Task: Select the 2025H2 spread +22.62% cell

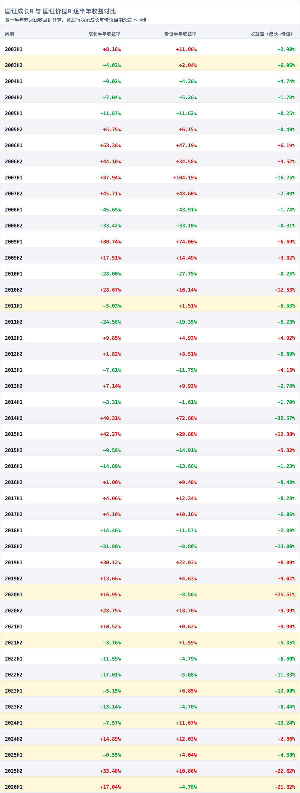Action: point(285,771)
